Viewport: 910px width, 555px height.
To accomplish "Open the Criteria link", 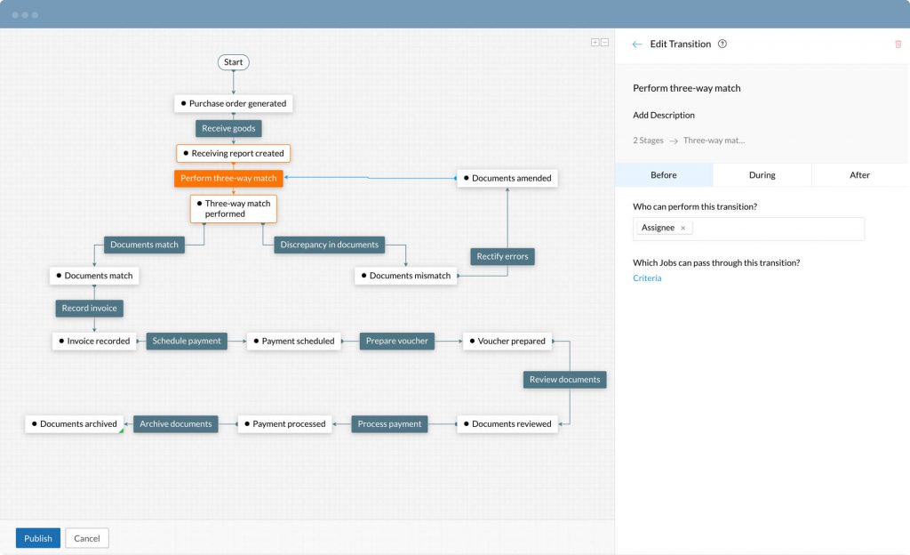I will [x=647, y=278].
